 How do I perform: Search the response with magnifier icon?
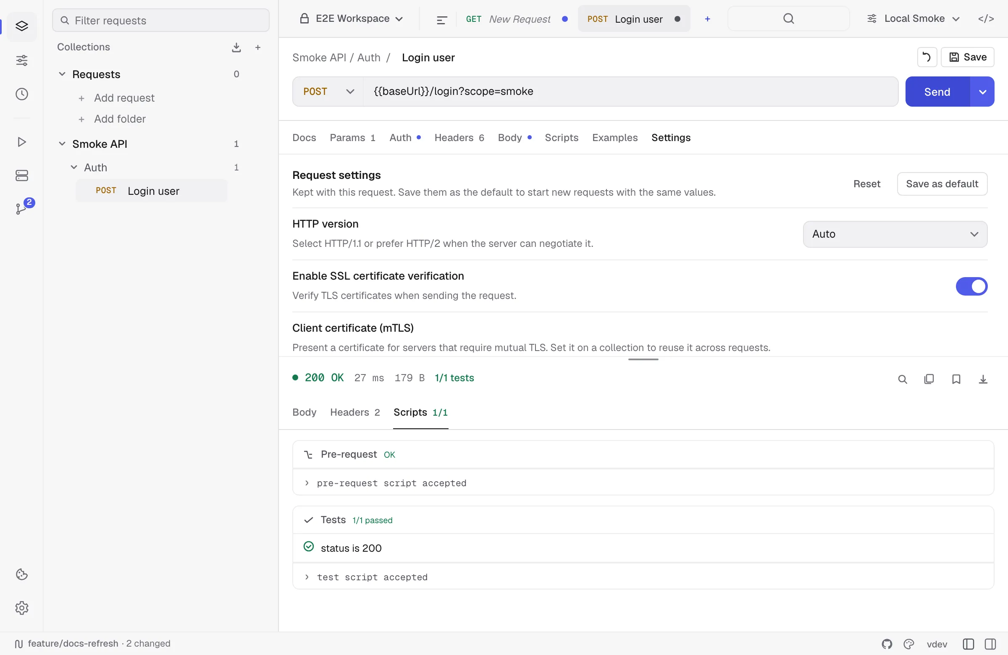903,379
